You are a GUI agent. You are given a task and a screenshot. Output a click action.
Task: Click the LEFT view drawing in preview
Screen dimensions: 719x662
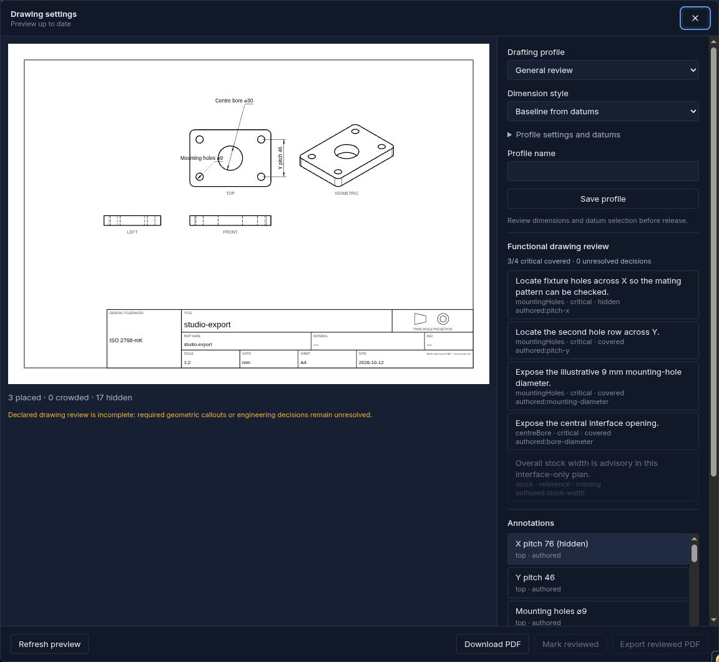pos(132,220)
